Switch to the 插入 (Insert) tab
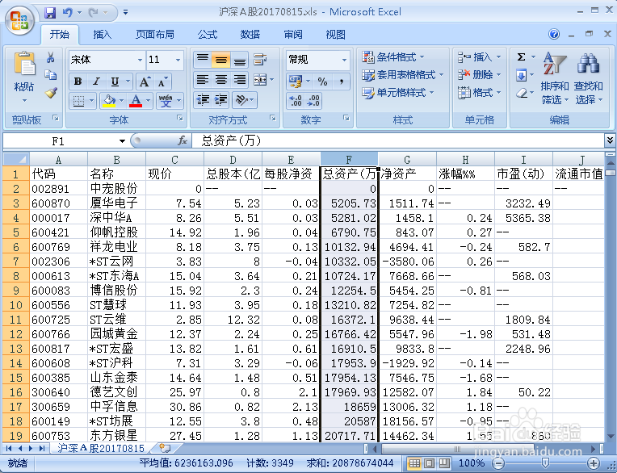This screenshot has width=617, height=473. pos(102,35)
